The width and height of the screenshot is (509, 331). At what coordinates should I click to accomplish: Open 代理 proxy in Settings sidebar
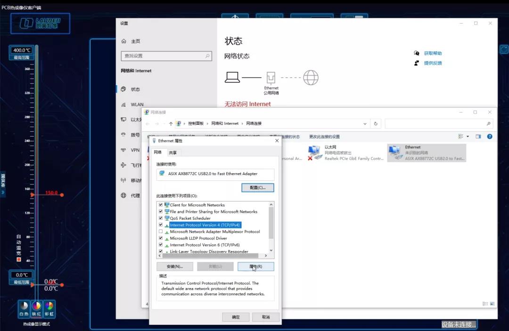[x=135, y=195]
